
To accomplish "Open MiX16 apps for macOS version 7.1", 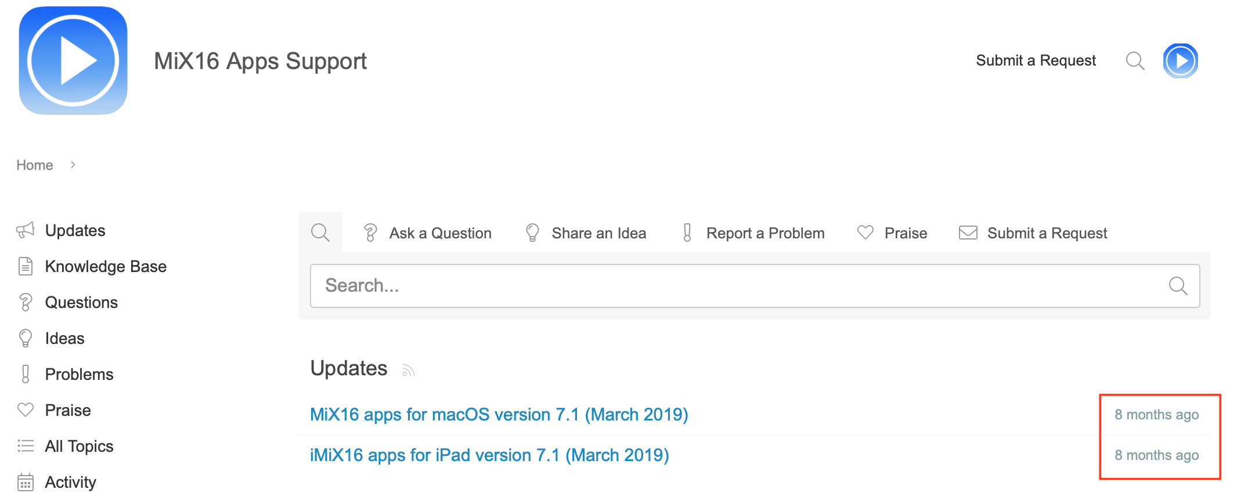I will [x=499, y=415].
